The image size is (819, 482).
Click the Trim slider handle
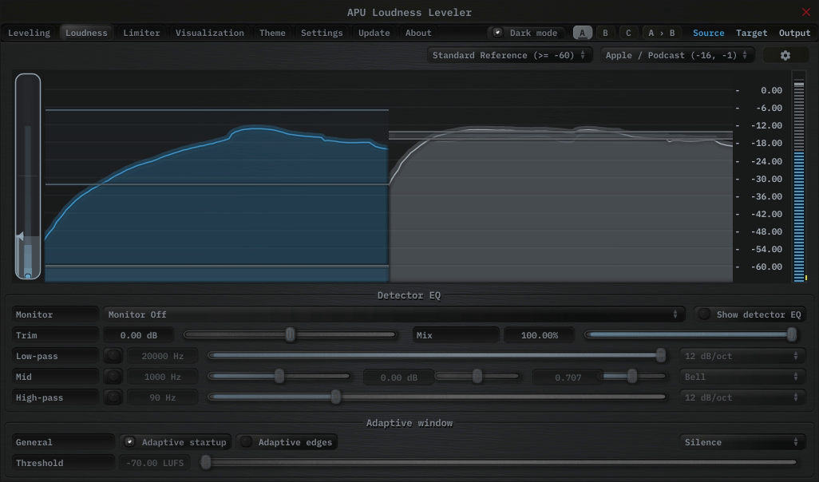point(291,335)
